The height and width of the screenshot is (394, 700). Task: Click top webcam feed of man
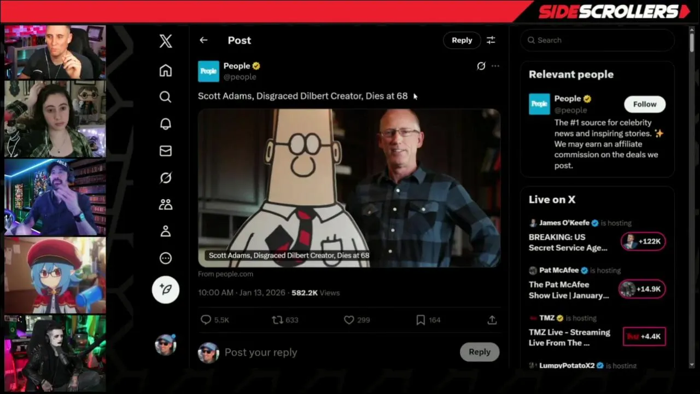click(55, 52)
